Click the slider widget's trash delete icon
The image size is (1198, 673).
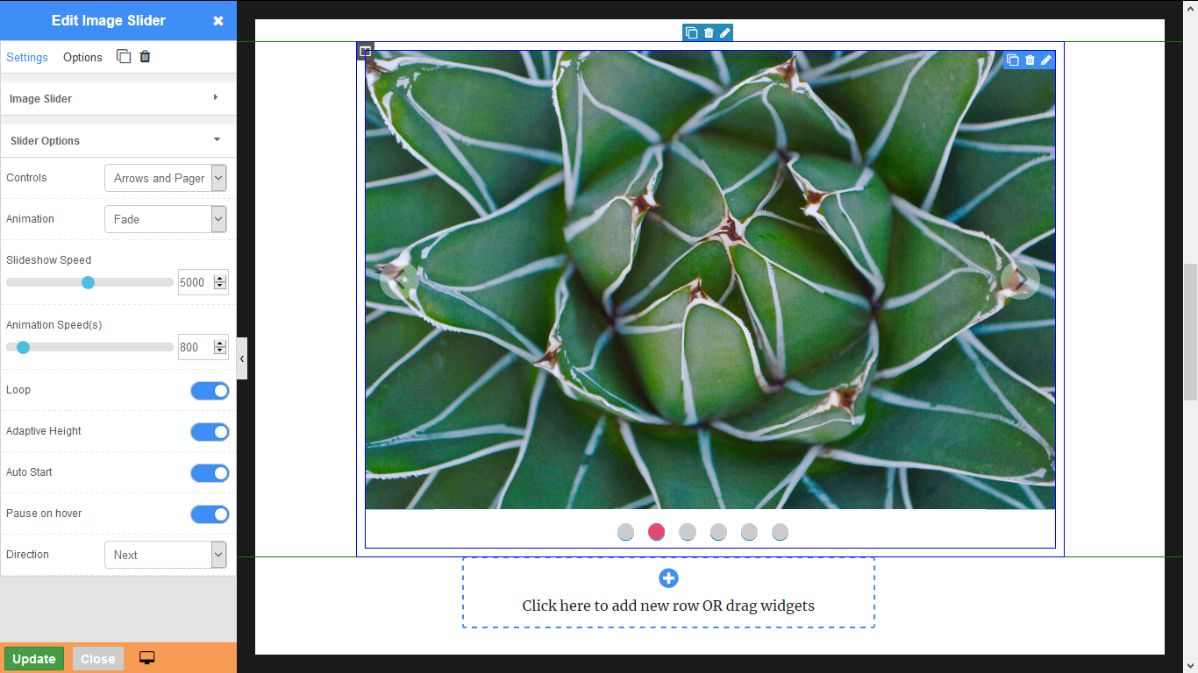click(1030, 60)
